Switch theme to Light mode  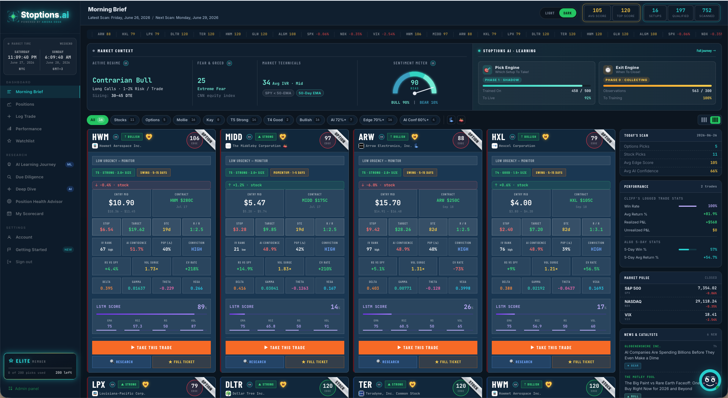[x=550, y=13]
